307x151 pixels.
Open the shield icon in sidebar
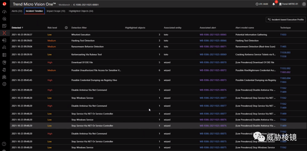[4, 62]
